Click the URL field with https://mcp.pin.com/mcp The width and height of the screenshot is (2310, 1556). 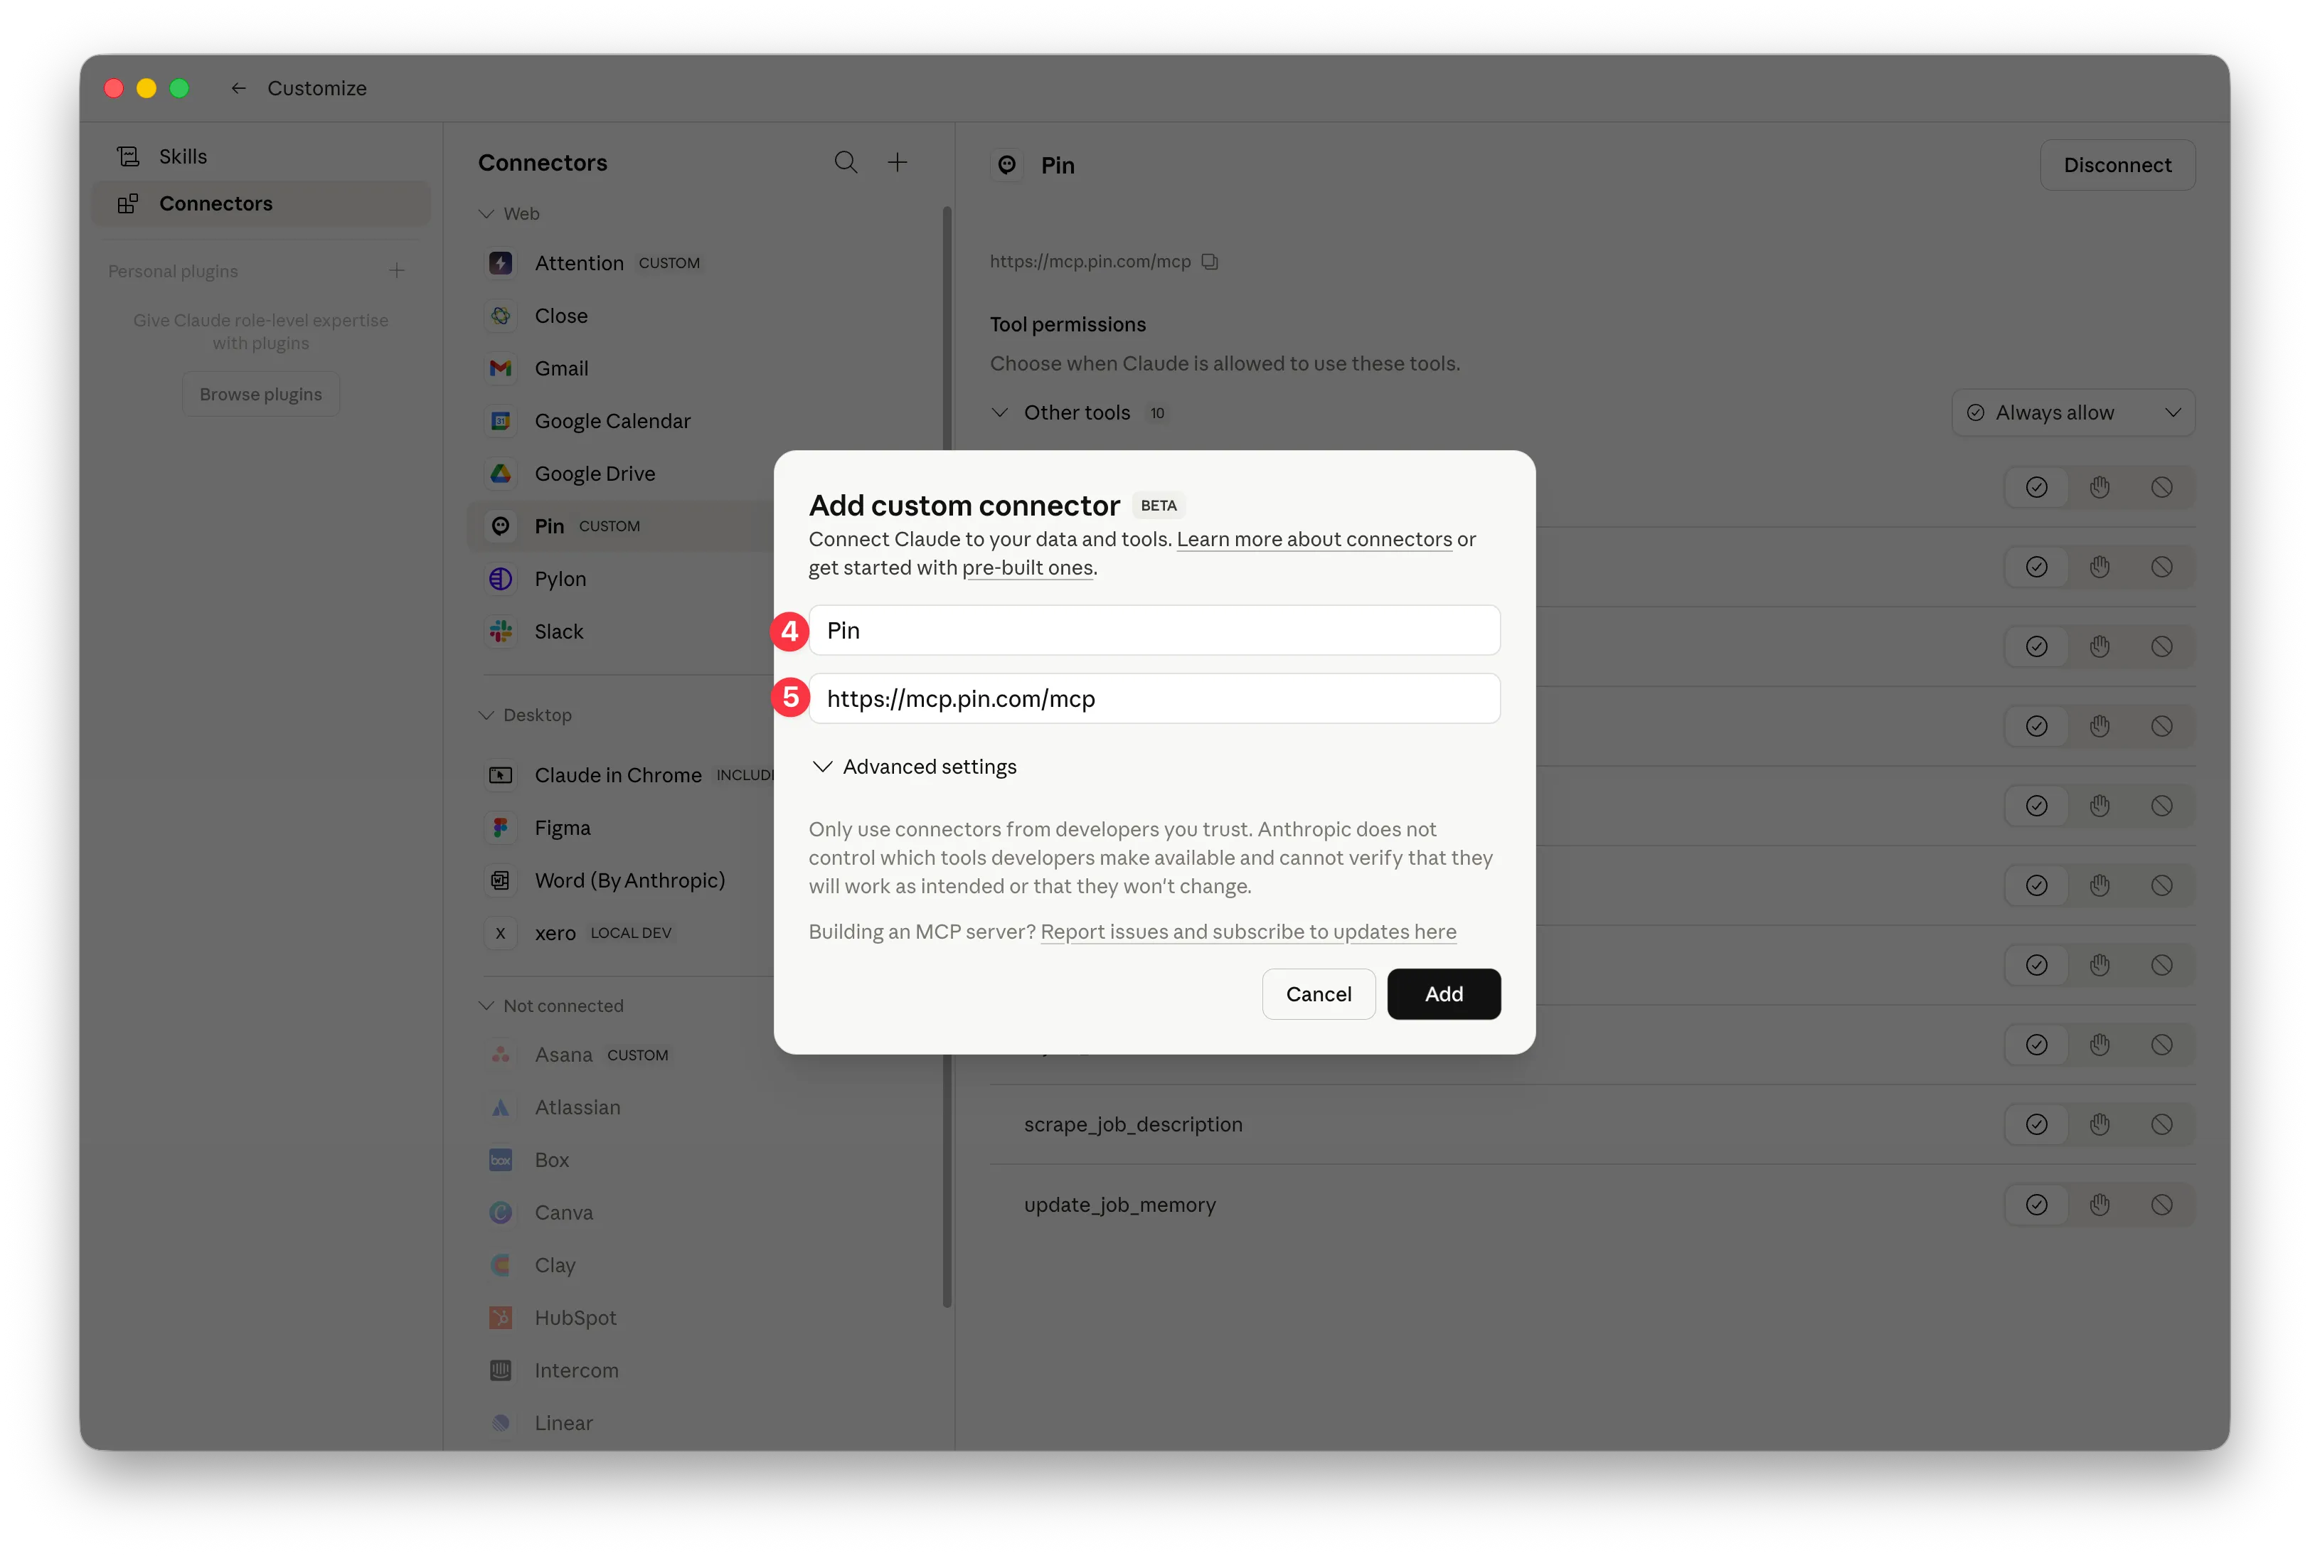click(1154, 698)
